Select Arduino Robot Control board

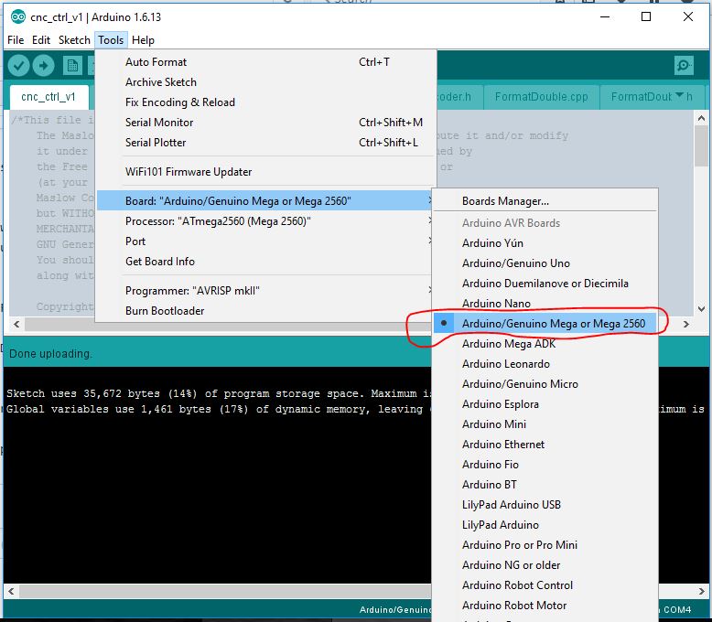[545, 585]
